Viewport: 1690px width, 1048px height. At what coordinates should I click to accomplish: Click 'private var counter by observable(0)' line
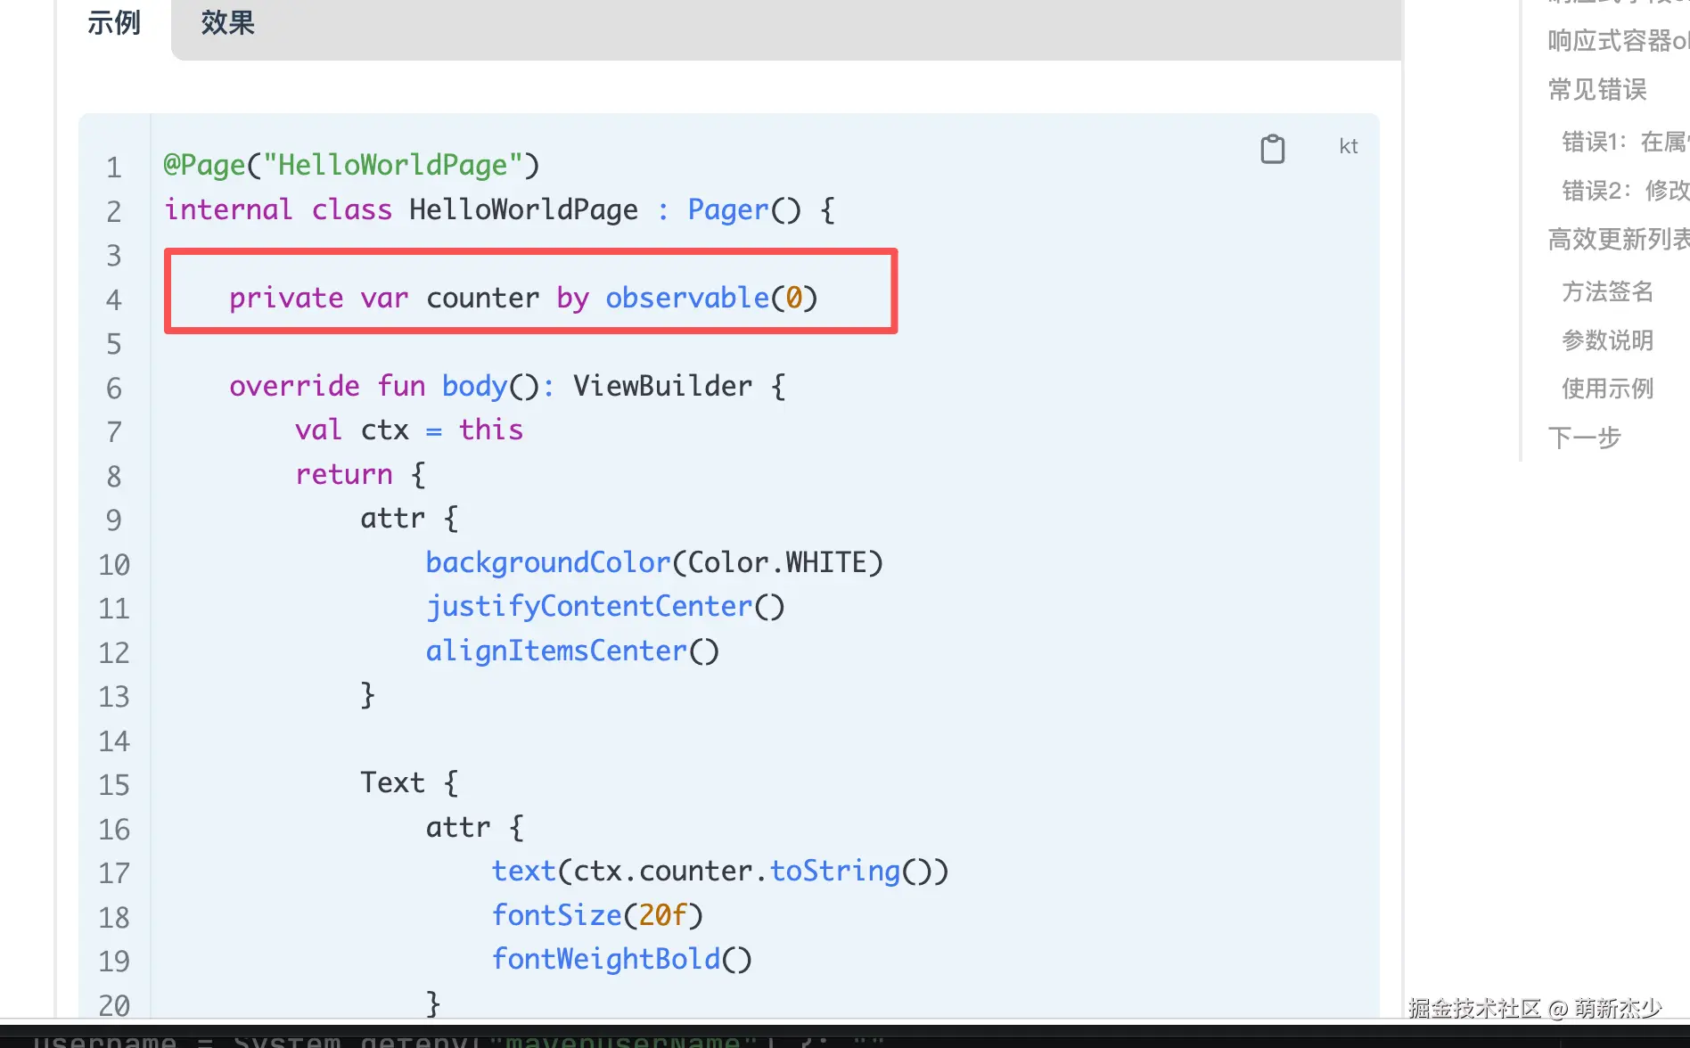523,298
